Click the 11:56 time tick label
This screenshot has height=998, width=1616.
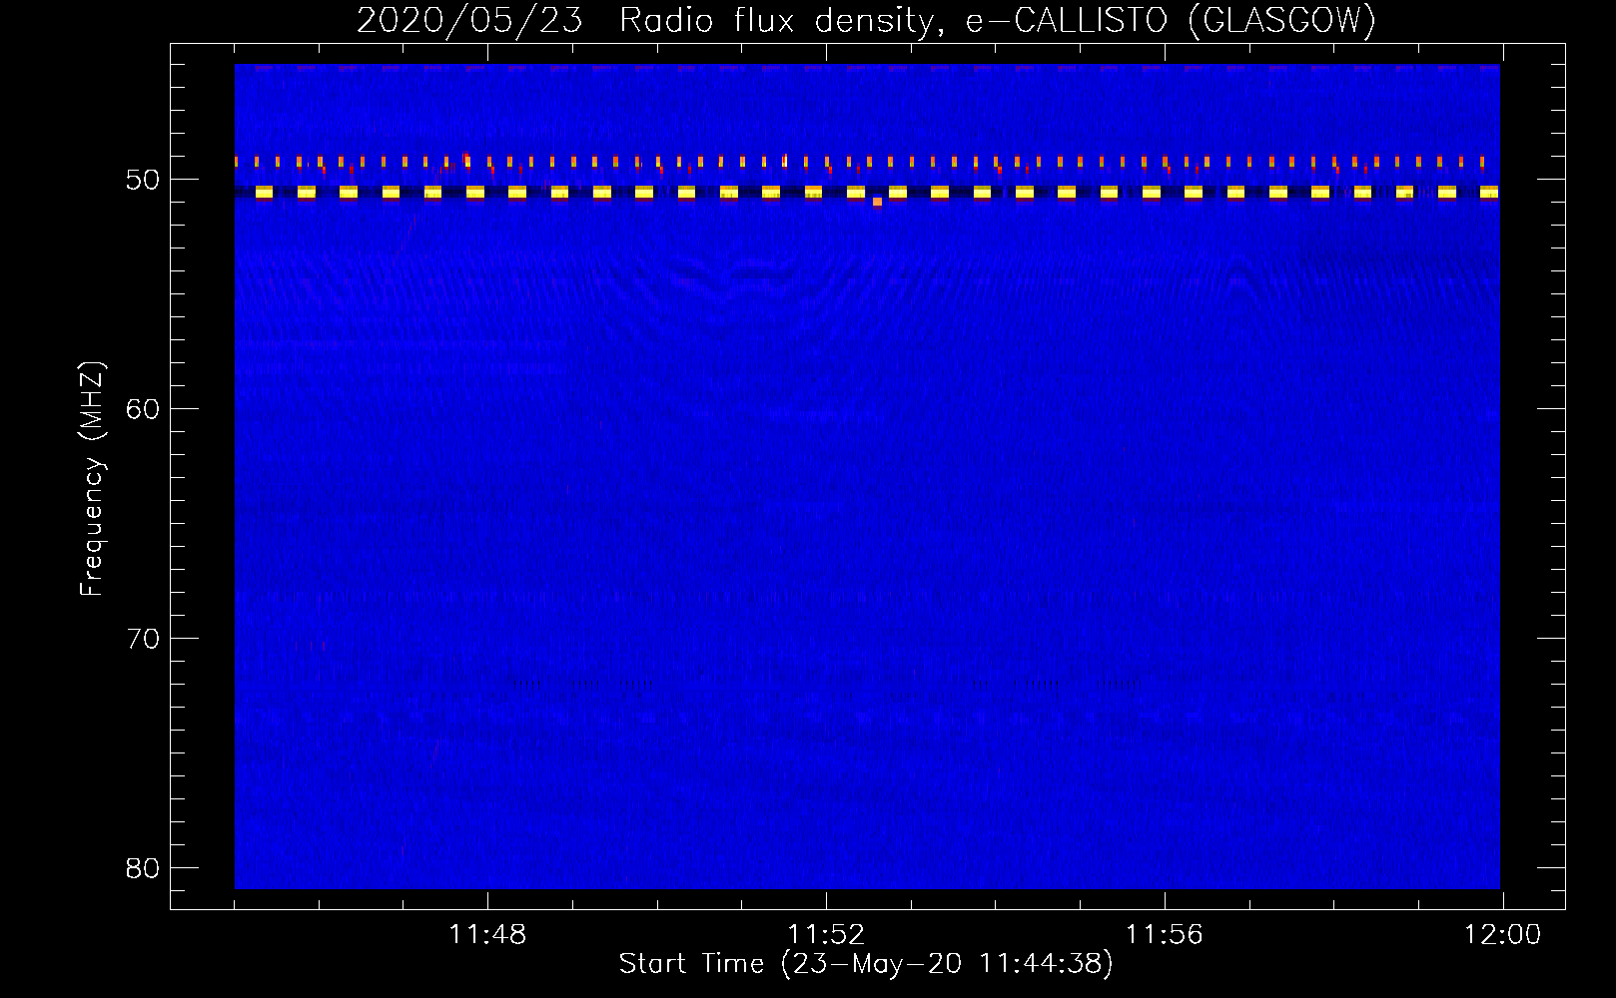point(1165,935)
